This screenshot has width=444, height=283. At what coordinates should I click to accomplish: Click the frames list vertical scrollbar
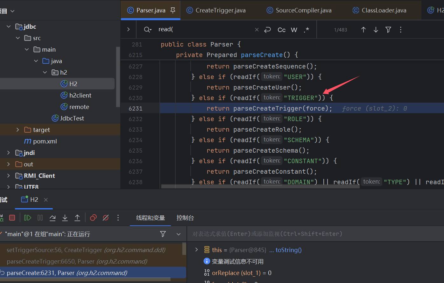tap(184, 249)
